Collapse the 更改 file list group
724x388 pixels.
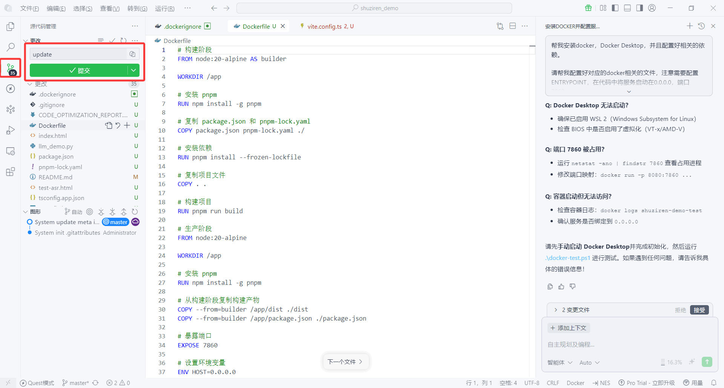pos(30,84)
